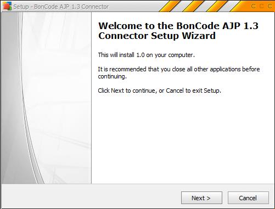
Task: Cancel the BonCode connector setup
Action: [x=248, y=198]
